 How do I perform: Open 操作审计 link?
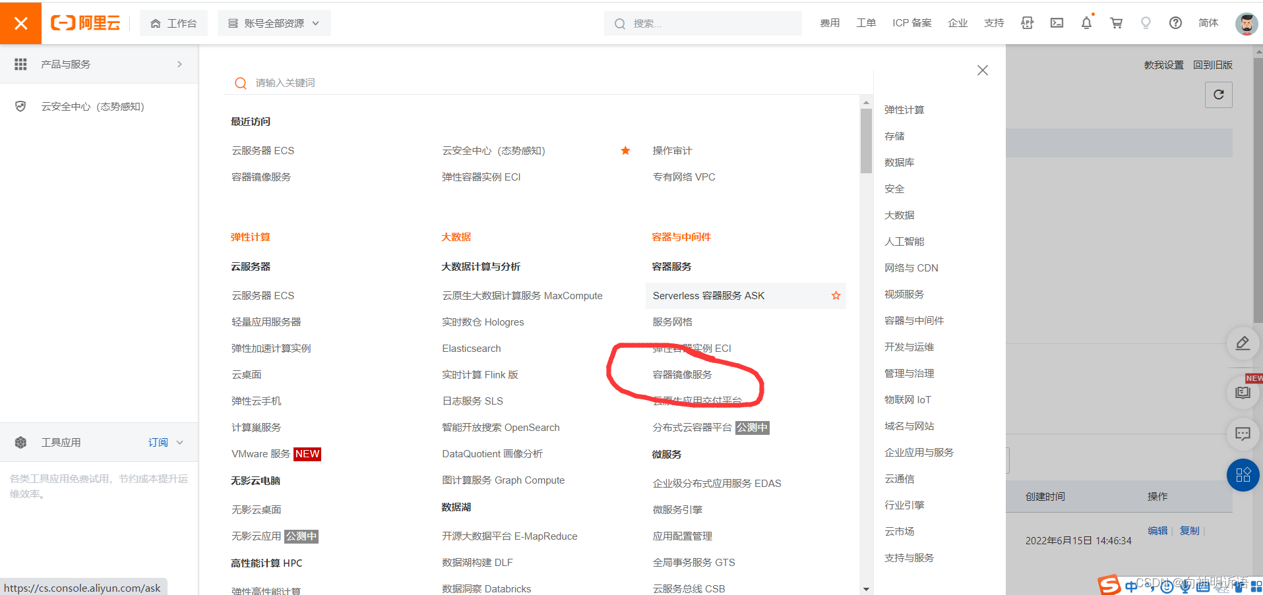(672, 150)
